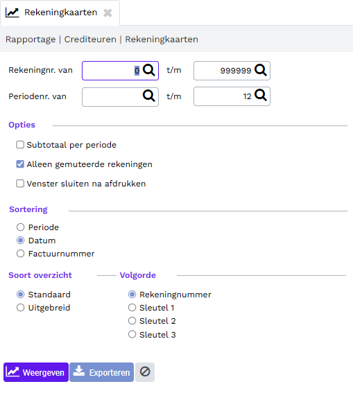Choose Uitgebreid overview type

[20, 308]
